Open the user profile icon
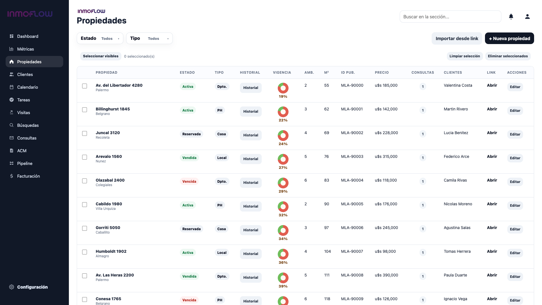542x305 pixels. pos(527,17)
